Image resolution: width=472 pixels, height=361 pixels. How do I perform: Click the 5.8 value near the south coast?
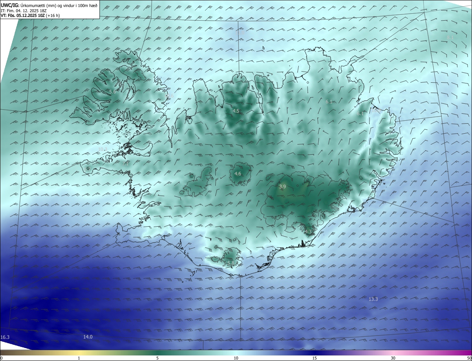coord(230,263)
